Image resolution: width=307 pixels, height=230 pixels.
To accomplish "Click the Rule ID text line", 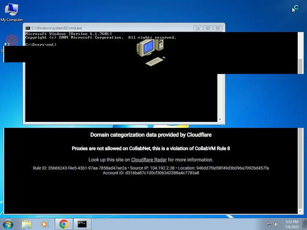I will (151, 168).
